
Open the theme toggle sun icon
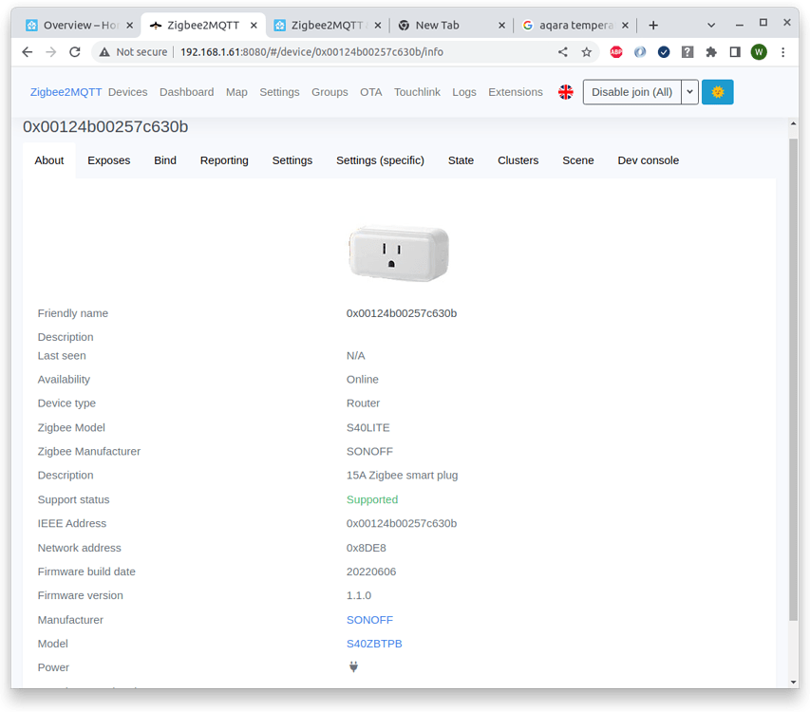(719, 91)
